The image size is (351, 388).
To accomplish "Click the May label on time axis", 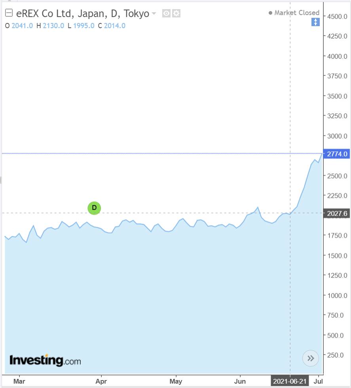I will [176, 381].
